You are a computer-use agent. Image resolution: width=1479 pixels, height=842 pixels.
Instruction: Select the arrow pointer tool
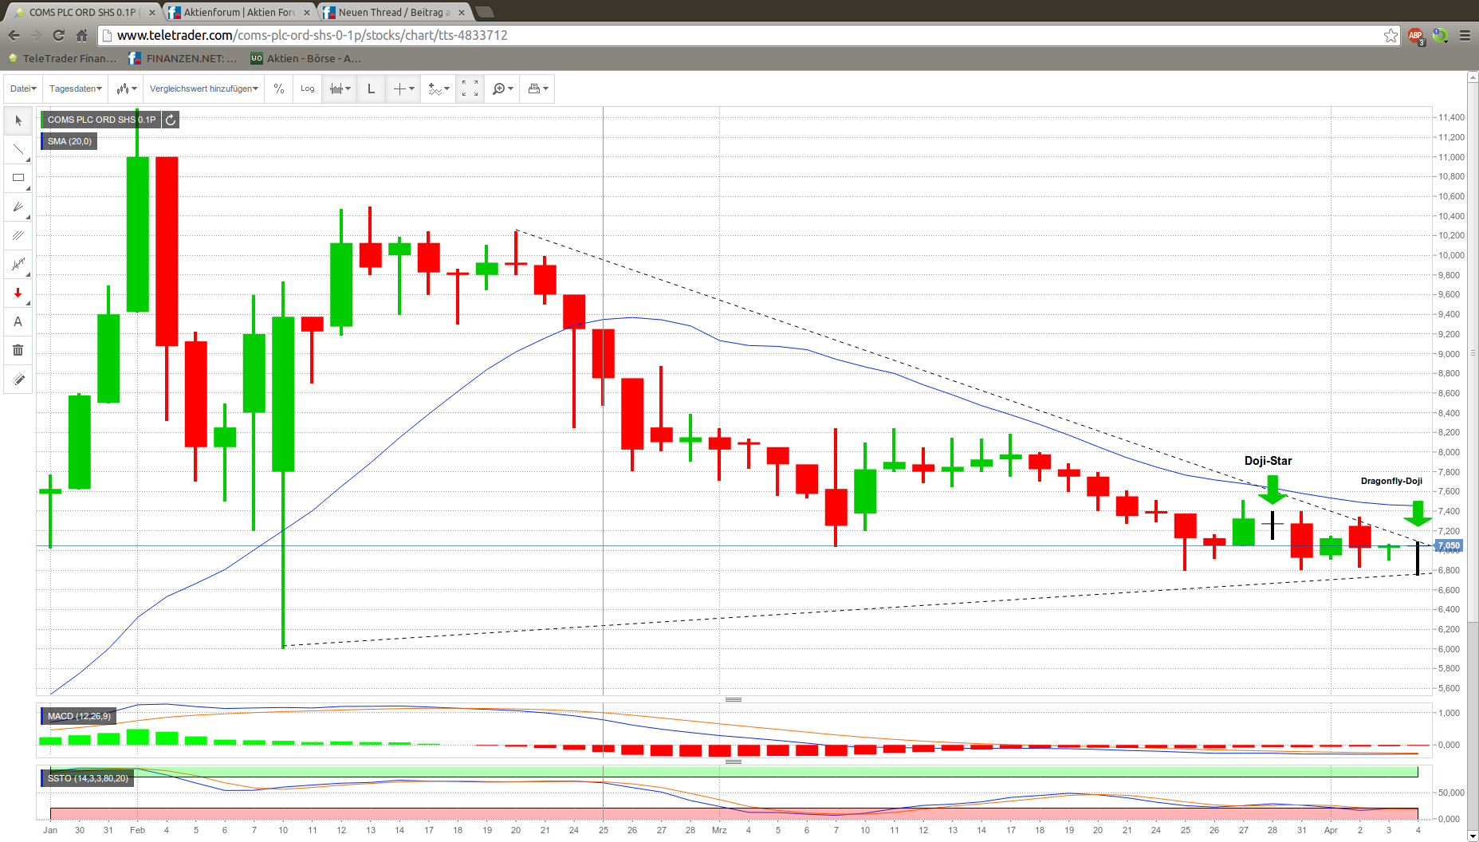click(x=18, y=120)
